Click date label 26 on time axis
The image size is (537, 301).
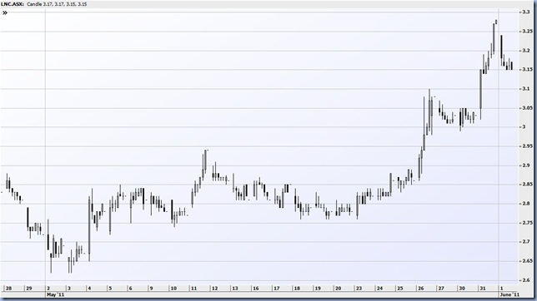(x=420, y=289)
